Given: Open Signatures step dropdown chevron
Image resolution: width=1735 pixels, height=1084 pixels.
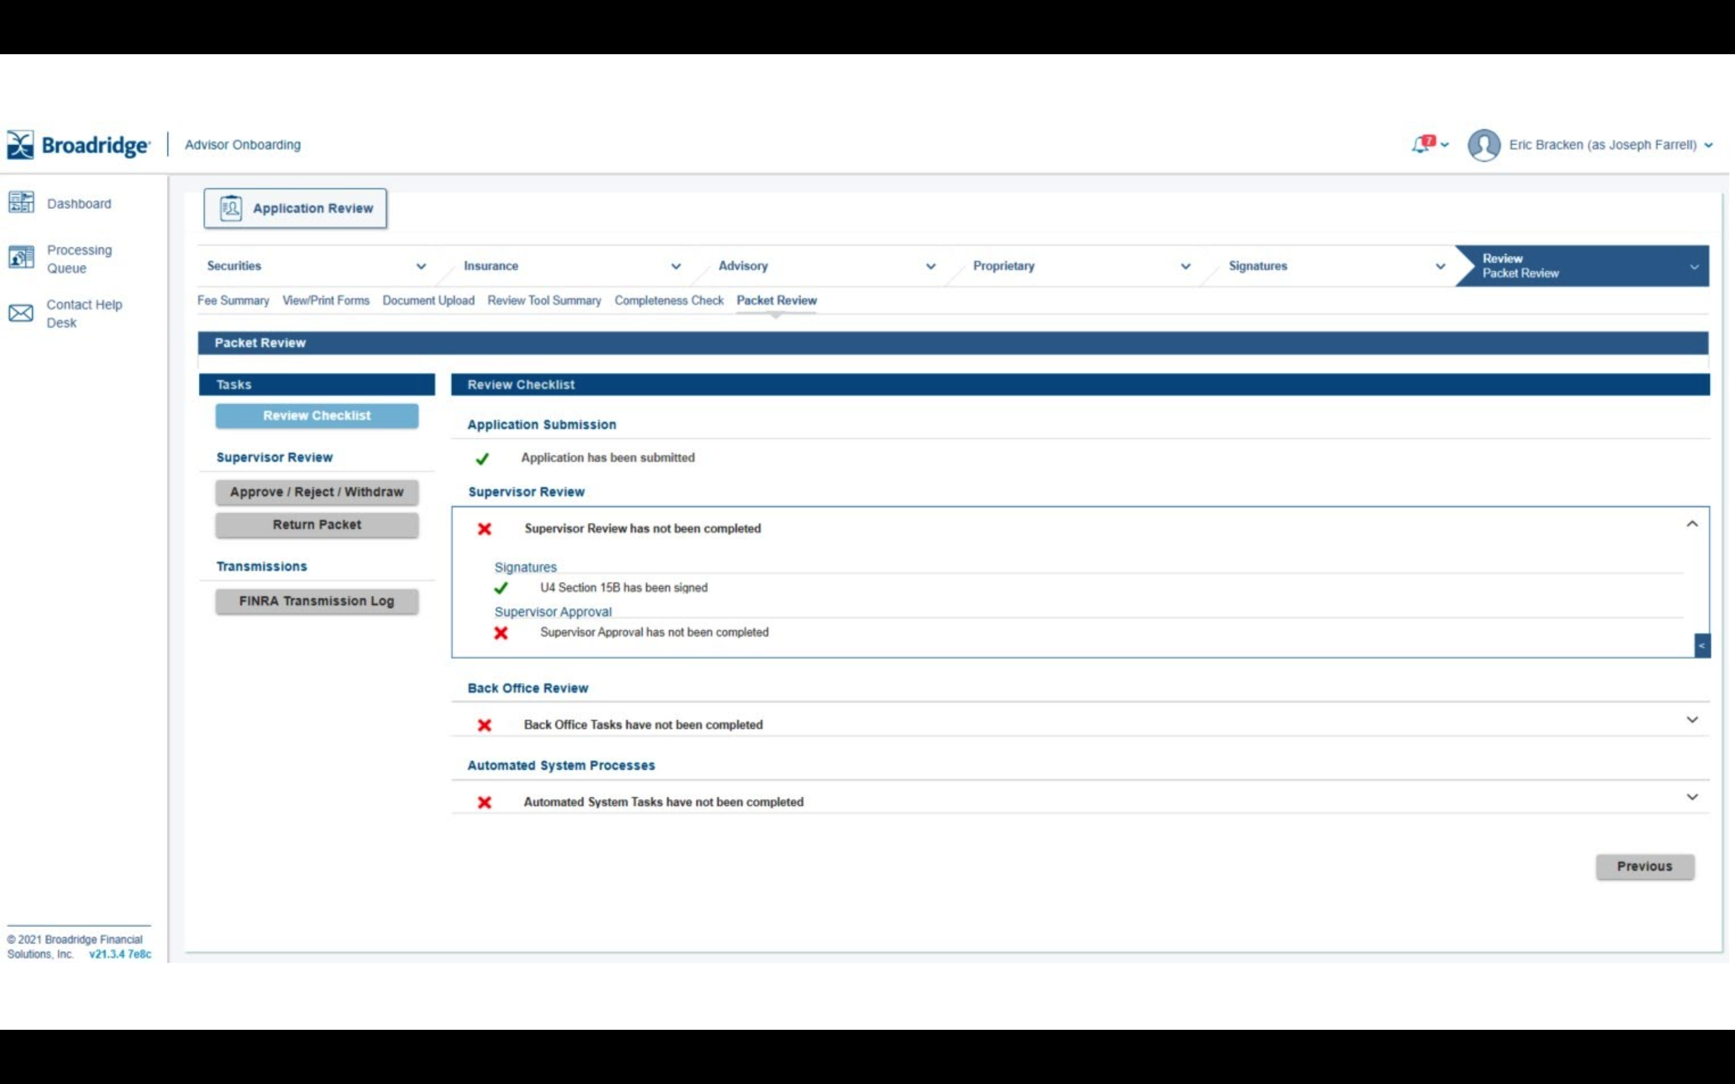Looking at the screenshot, I should point(1440,267).
